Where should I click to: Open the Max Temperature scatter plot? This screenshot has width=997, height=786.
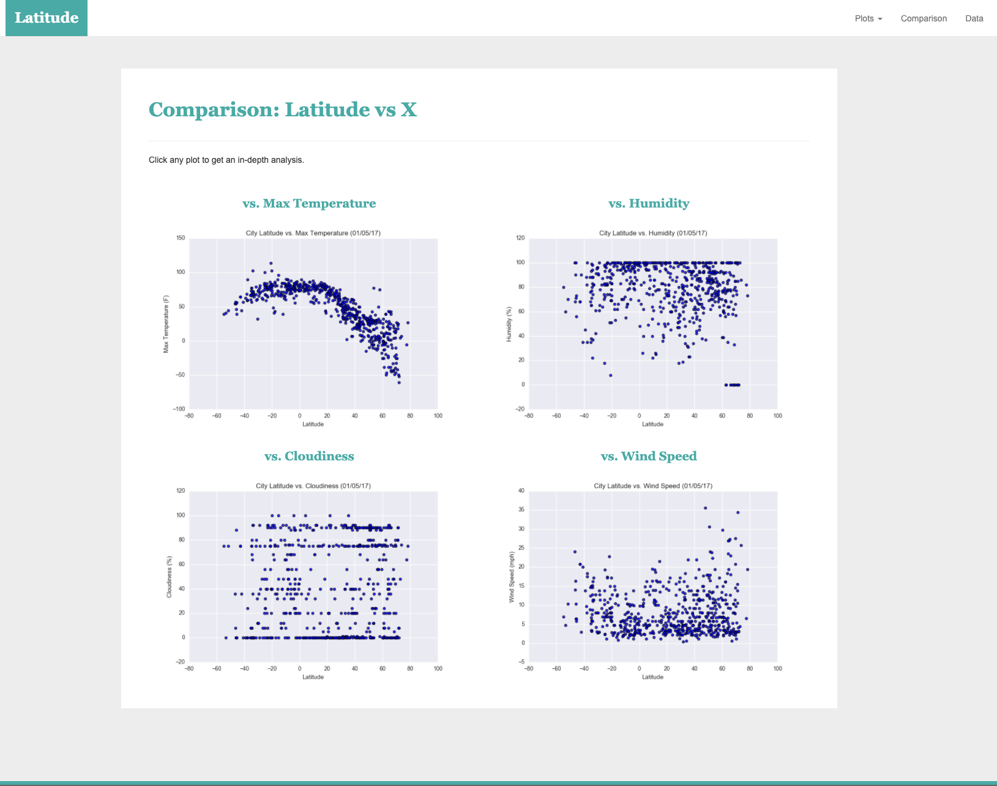click(302, 327)
